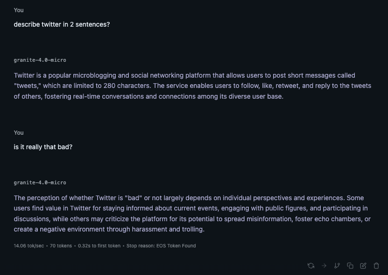Branch the conversation with fork icon
388x275 pixels.
tap(337, 266)
